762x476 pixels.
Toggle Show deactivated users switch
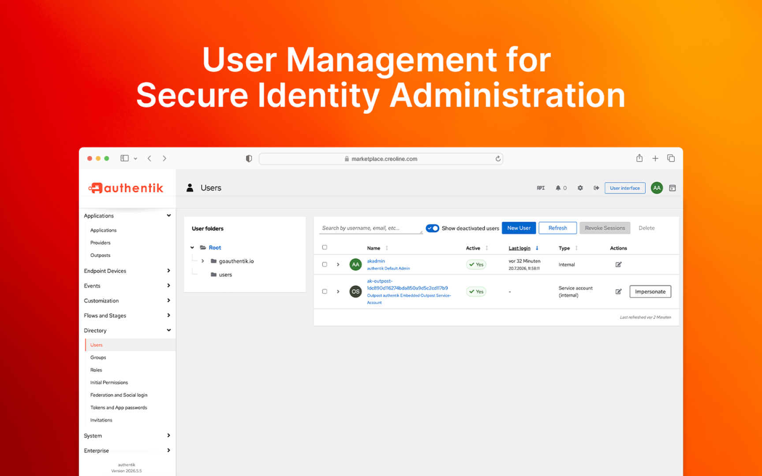pyautogui.click(x=433, y=228)
